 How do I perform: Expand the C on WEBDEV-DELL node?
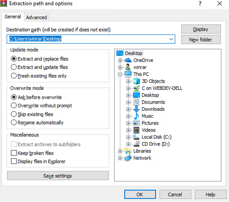pyautogui.click(x=128, y=88)
